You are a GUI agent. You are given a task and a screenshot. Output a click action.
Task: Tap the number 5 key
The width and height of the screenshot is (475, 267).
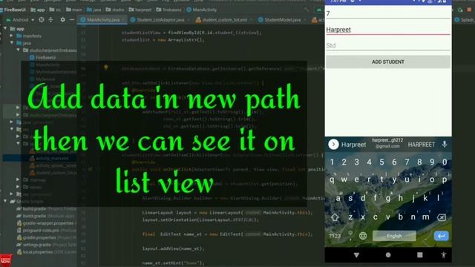[381, 162]
